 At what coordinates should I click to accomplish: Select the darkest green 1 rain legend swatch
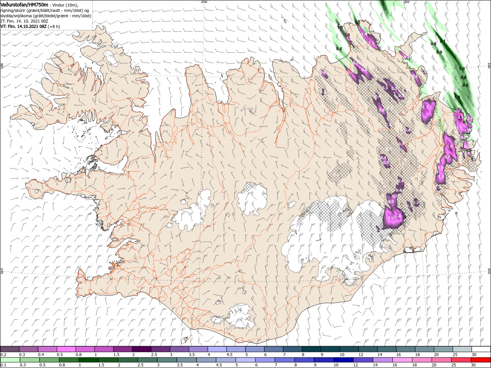pyautogui.click(x=88, y=360)
